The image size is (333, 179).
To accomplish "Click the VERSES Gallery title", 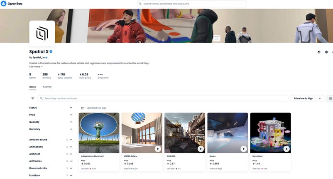I will tap(130, 156).
